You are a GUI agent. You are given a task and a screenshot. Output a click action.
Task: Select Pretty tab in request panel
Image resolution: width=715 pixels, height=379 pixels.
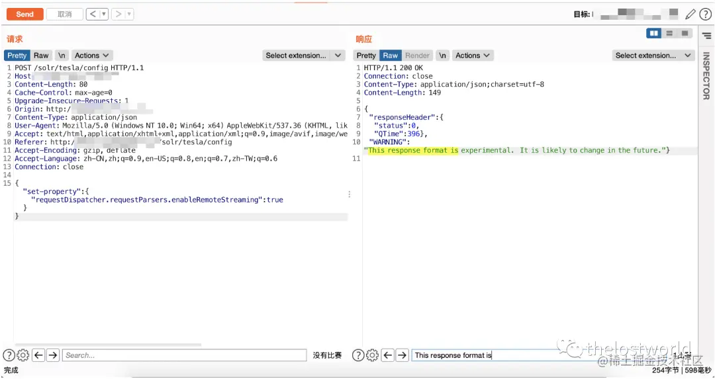click(17, 56)
